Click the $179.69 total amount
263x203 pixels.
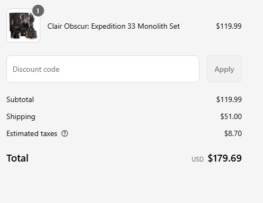(225, 158)
